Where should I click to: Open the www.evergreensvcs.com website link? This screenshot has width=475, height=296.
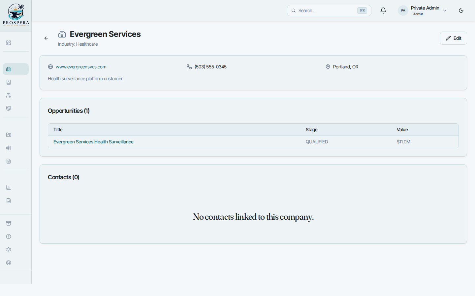coord(81,67)
